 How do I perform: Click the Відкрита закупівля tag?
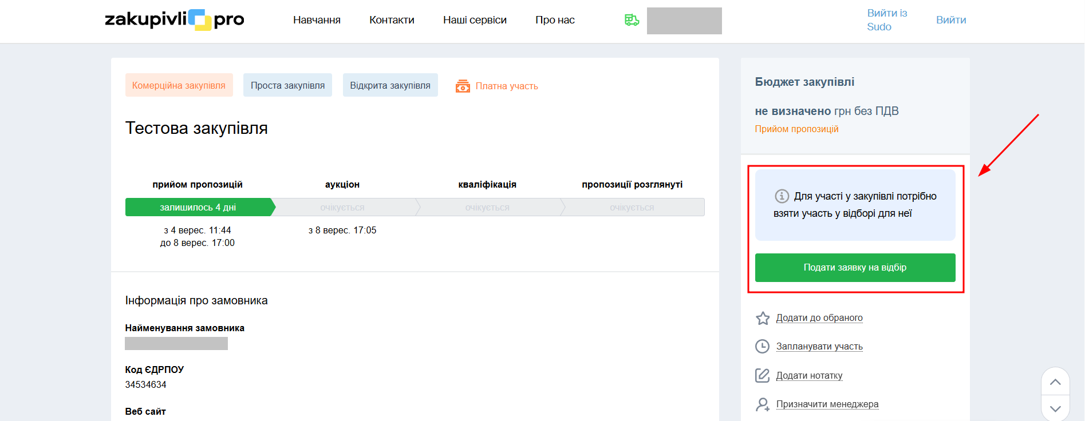tap(390, 85)
